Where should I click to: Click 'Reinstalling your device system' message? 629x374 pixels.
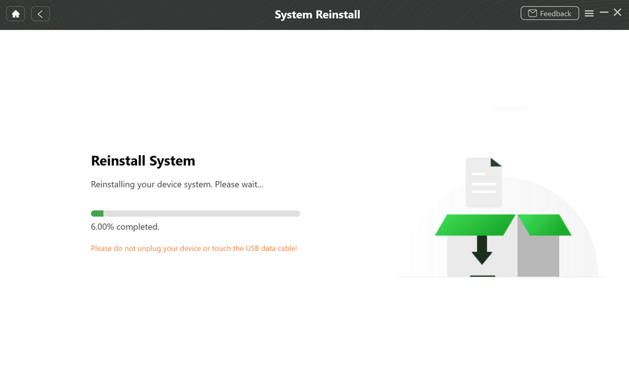[177, 185]
